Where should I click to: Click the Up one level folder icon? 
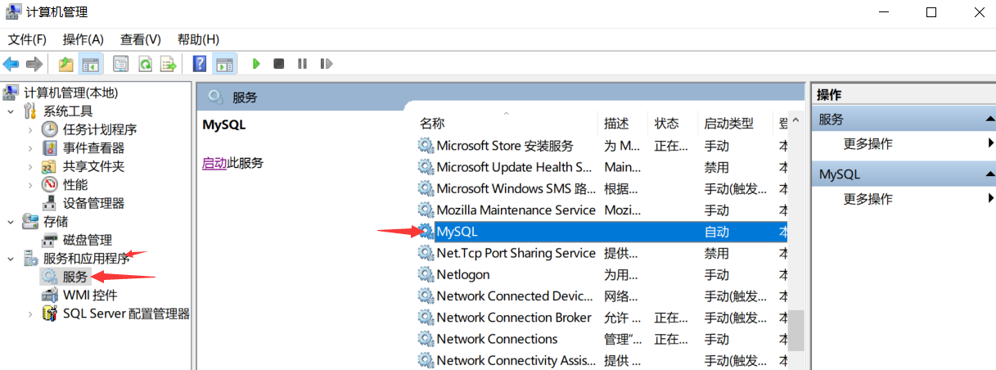[66, 64]
